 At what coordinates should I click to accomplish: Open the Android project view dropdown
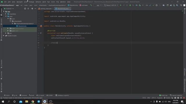click(x=9, y=9)
